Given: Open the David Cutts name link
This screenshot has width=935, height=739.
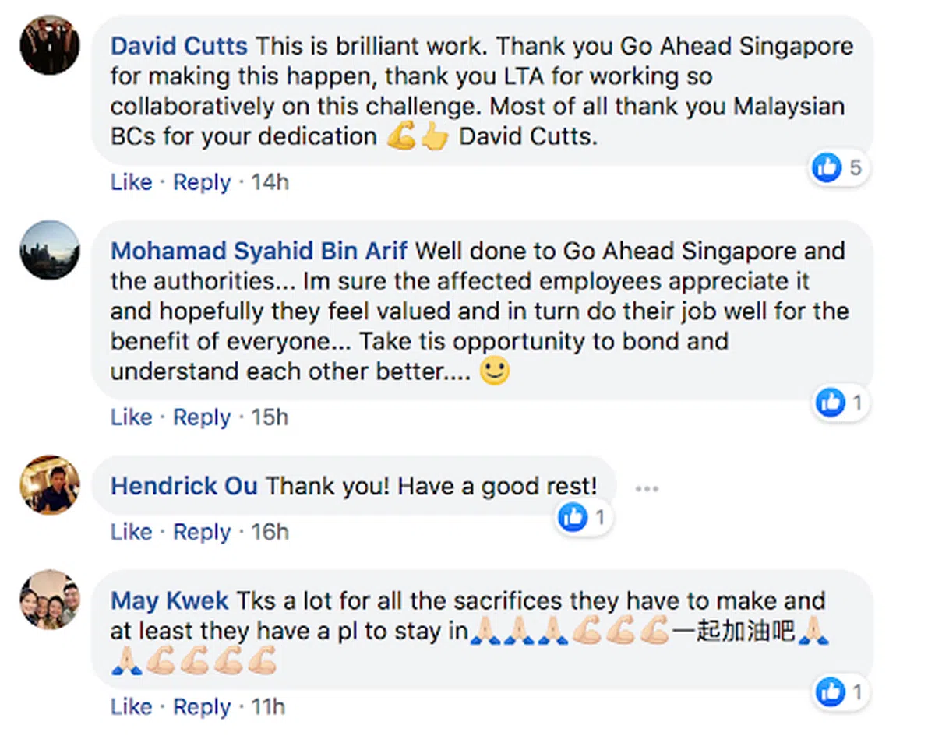Looking at the screenshot, I should [179, 46].
